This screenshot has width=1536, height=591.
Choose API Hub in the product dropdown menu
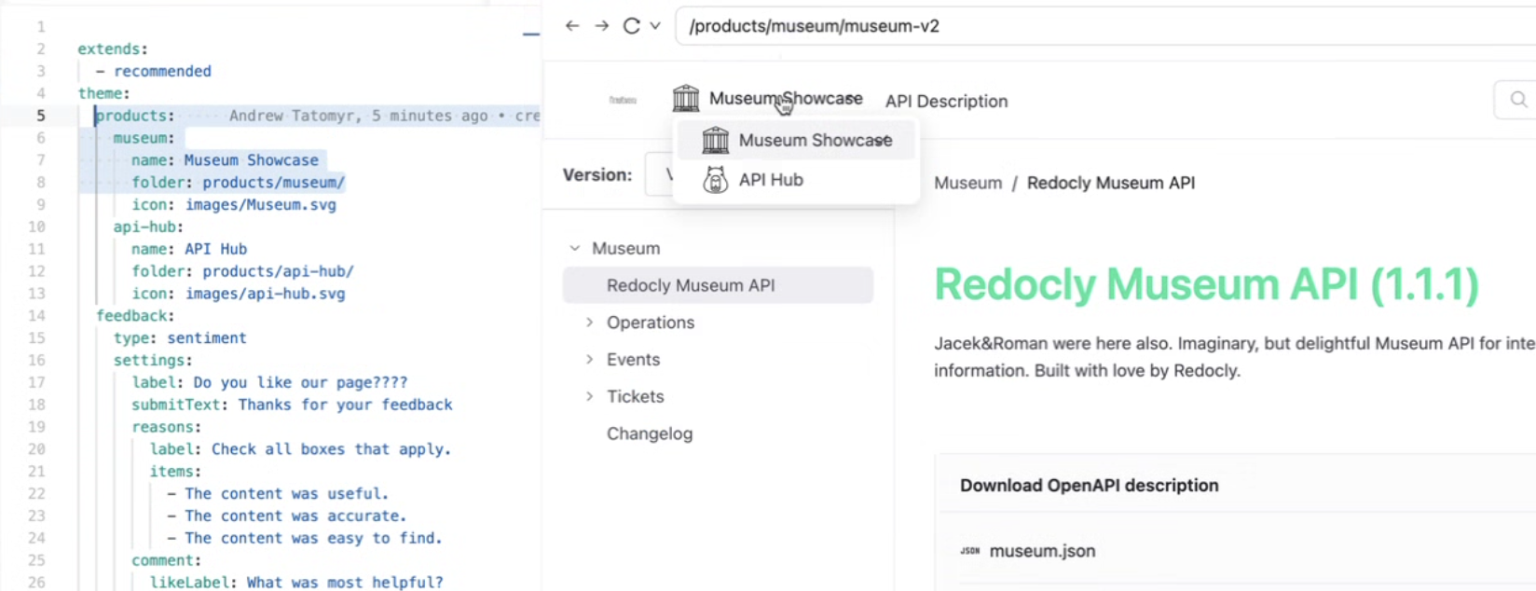point(796,180)
